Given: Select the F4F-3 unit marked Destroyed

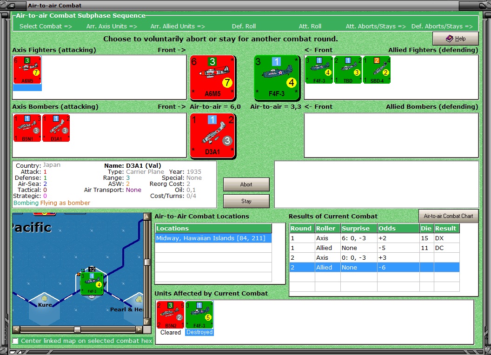Looking at the screenshot, I should [199, 315].
